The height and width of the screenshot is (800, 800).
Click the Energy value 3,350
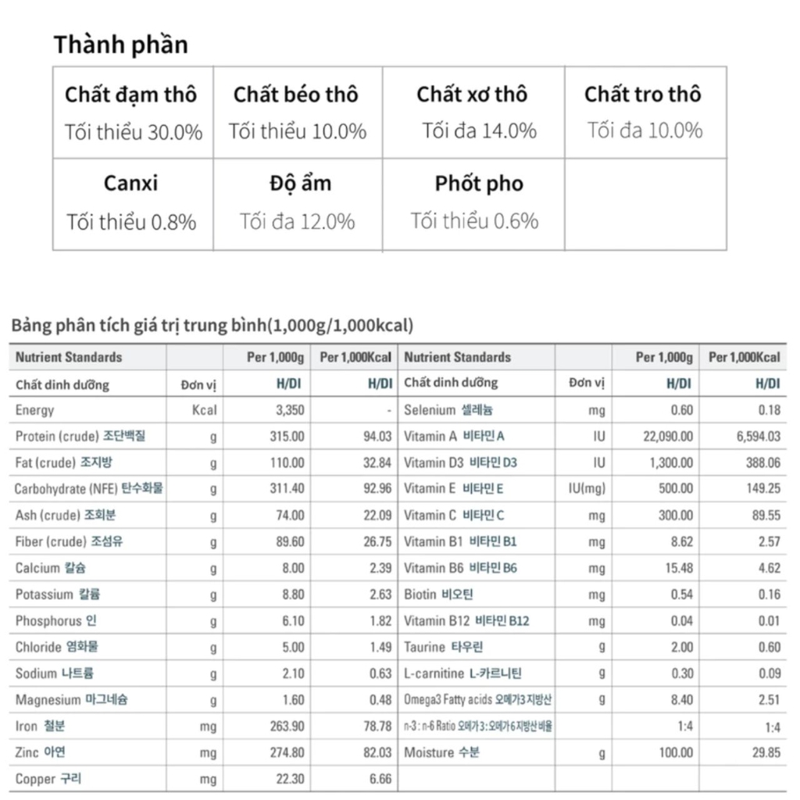coord(290,410)
